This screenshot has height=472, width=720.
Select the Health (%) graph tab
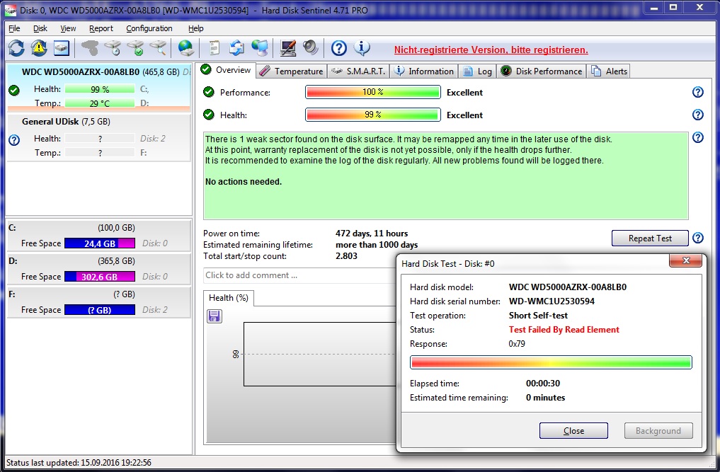228,297
